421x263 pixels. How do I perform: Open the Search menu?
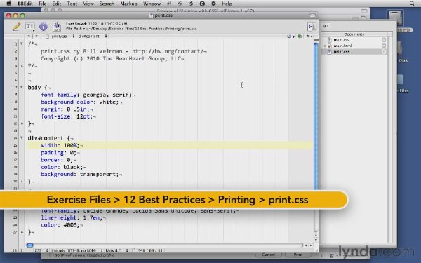107,4
